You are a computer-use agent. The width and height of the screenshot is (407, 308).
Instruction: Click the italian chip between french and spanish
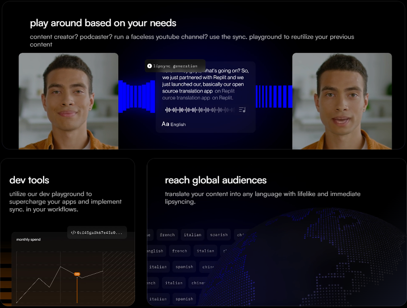click(192, 235)
